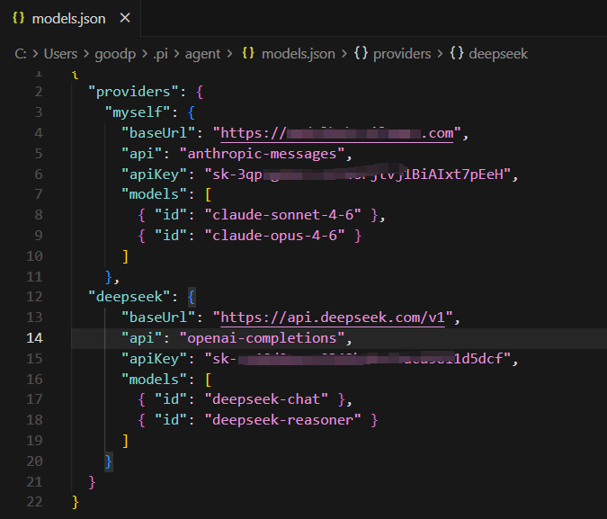The height and width of the screenshot is (519, 607).
Task: Click the "claude-opus-4-6" model id
Action: [275, 236]
